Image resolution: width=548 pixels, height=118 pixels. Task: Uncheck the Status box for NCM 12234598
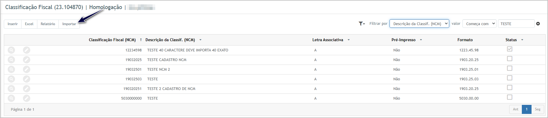[x=509, y=49]
